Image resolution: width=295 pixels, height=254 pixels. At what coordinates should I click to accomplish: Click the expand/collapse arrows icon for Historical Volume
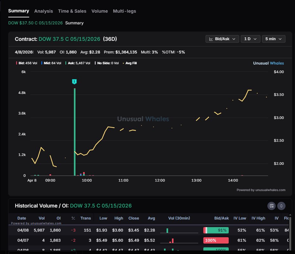point(281,206)
